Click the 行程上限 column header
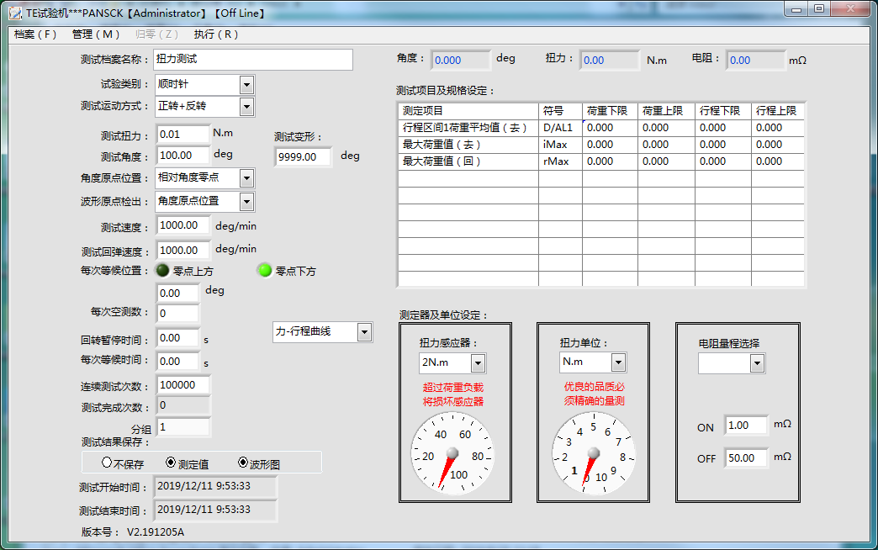This screenshot has height=550, width=878. 778,111
